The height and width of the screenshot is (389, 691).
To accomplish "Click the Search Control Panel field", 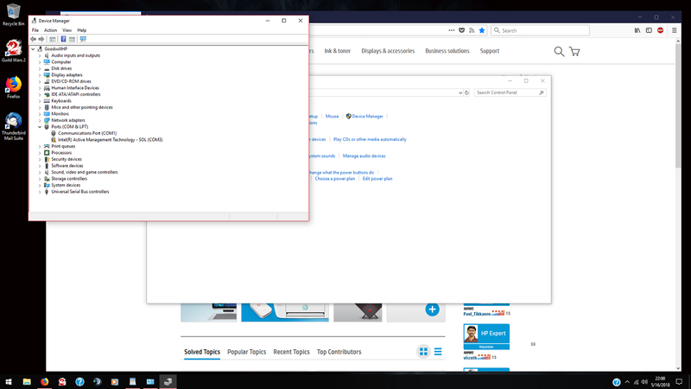I will coord(510,92).
